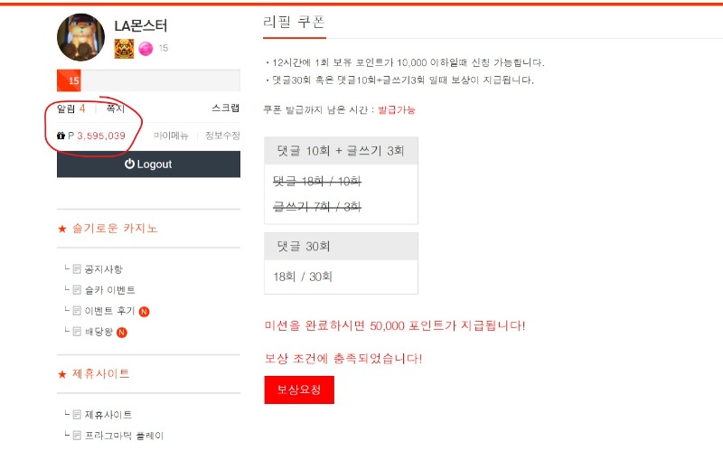This screenshot has height=451, width=723.
Task: Go to 정보수정 profile edit
Action: (222, 136)
